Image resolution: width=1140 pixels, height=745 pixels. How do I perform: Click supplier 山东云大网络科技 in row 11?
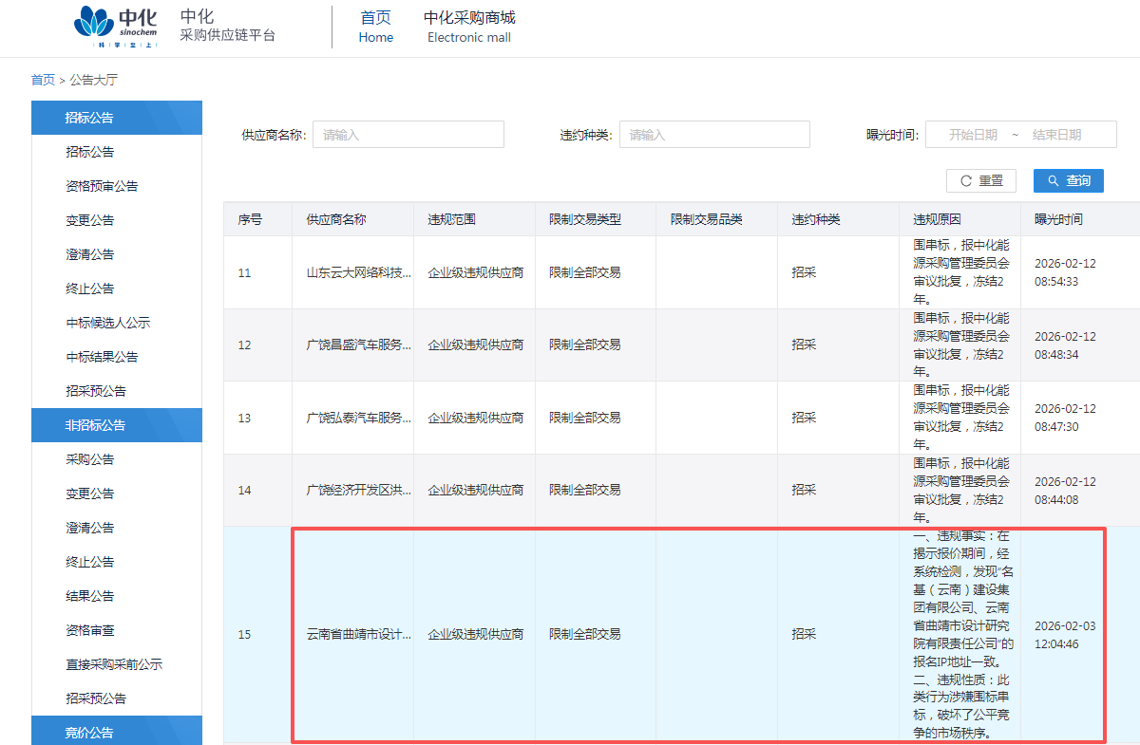(x=358, y=272)
